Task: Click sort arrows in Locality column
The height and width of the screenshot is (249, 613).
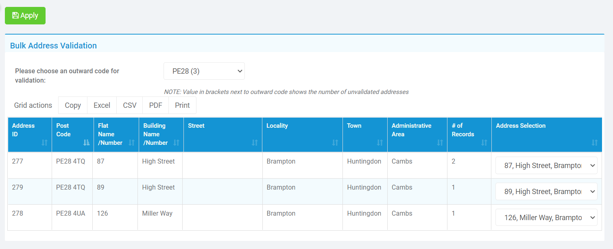Action: click(x=335, y=143)
